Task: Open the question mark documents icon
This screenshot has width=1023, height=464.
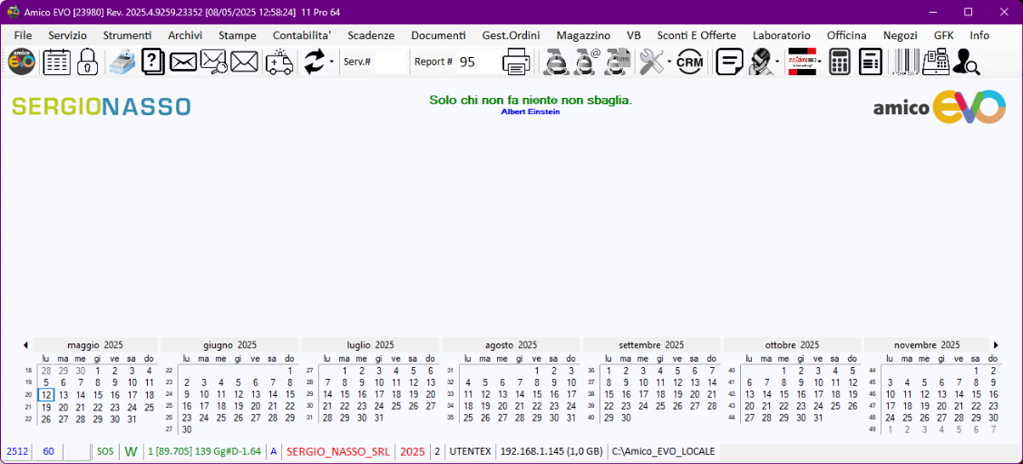Action: point(152,62)
